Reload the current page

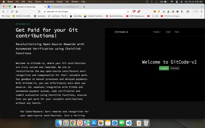[x=12, y=11]
